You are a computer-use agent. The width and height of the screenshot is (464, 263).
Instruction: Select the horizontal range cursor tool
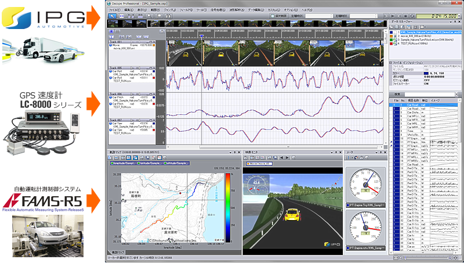(x=121, y=16)
